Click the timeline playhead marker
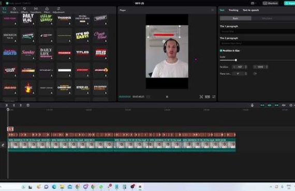295x191 pixels. pos(8,109)
